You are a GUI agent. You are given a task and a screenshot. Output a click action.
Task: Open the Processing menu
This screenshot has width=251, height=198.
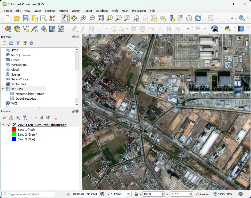[x=139, y=11]
